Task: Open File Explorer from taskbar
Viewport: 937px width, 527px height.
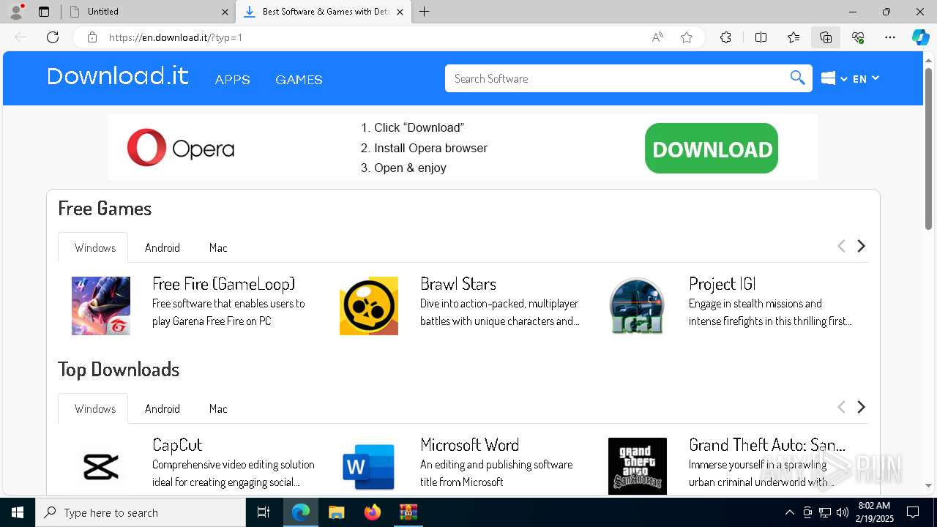Action: point(336,512)
